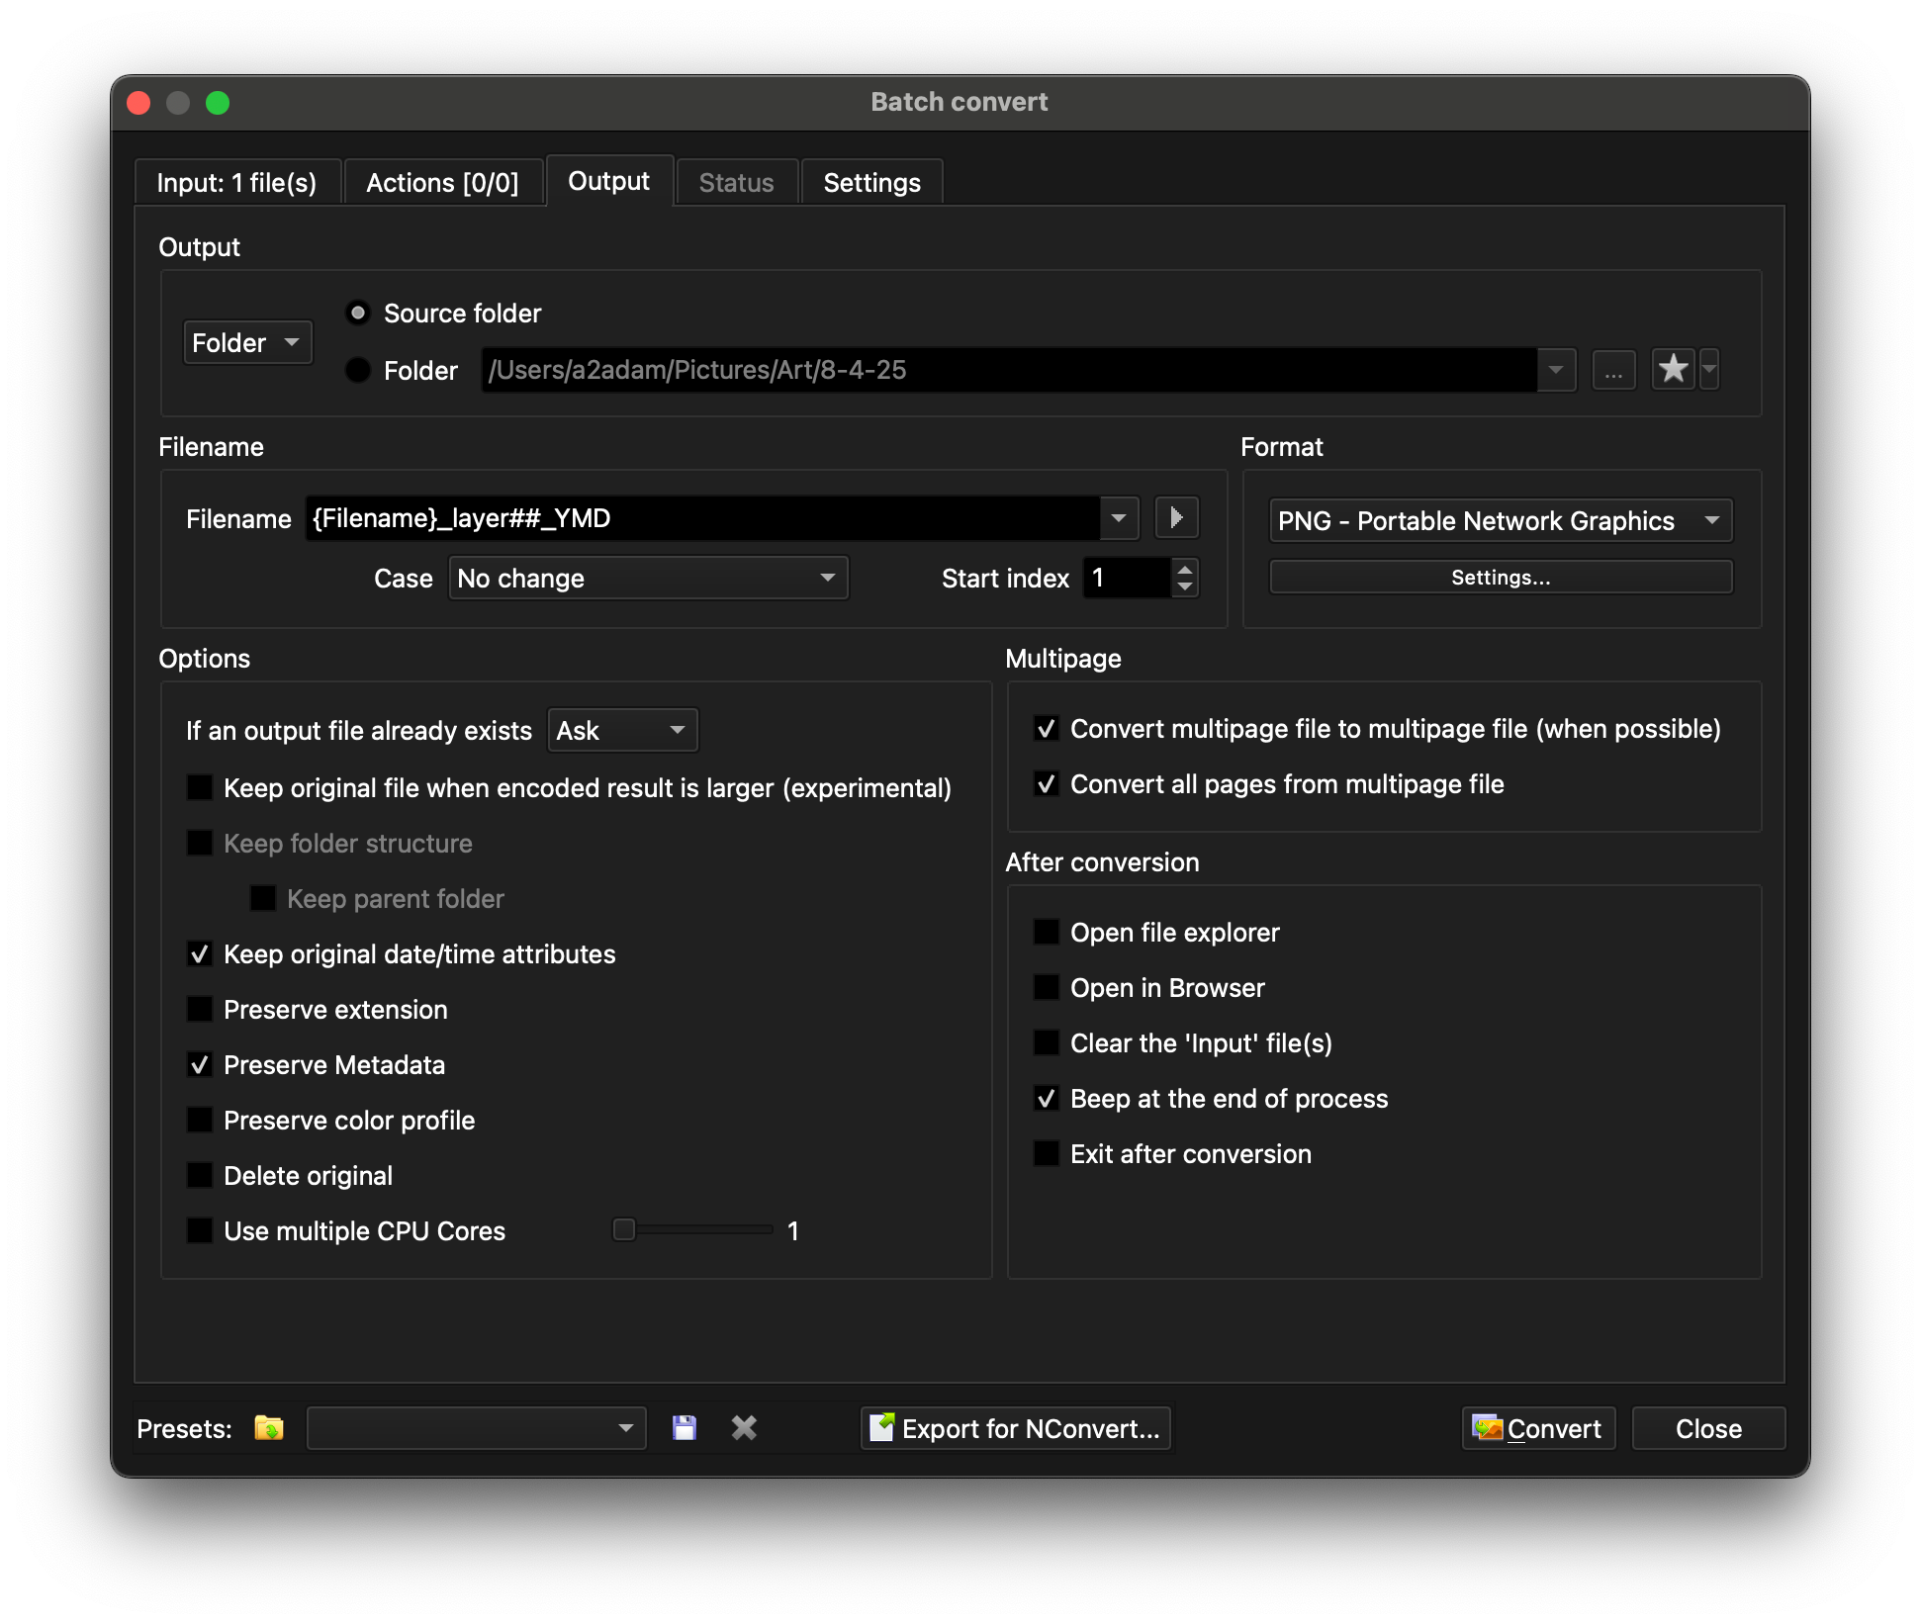Enable Delete original checkbox

click(x=200, y=1176)
